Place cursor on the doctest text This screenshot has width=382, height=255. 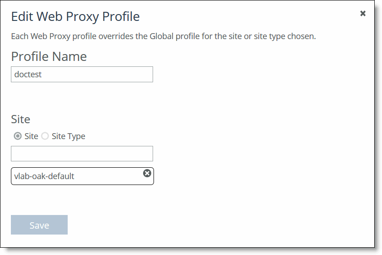28,75
